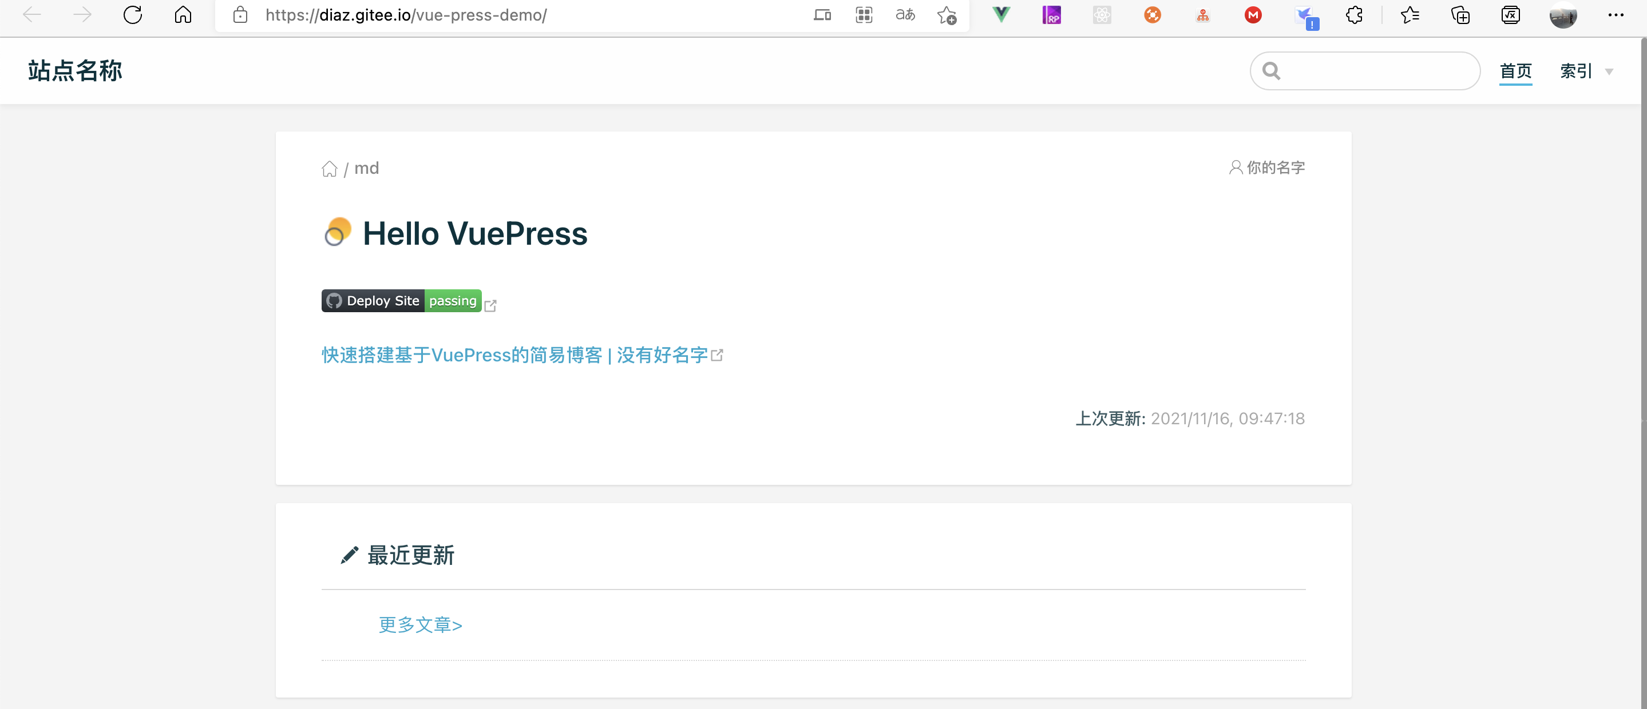This screenshot has width=1647, height=709.
Task: Click the page vertical scrollbar
Action: [x=1643, y=373]
